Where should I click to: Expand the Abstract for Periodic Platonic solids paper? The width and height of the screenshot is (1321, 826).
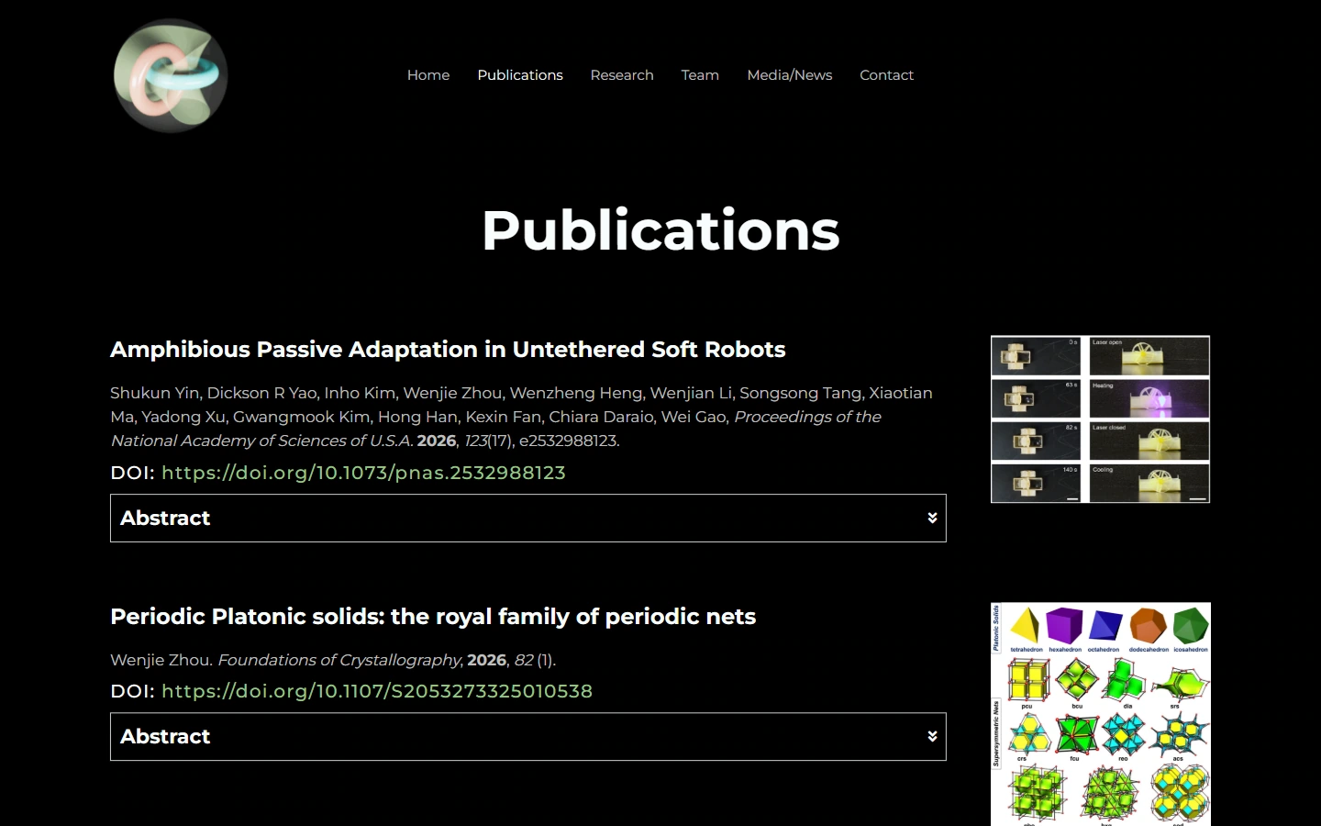click(x=528, y=737)
